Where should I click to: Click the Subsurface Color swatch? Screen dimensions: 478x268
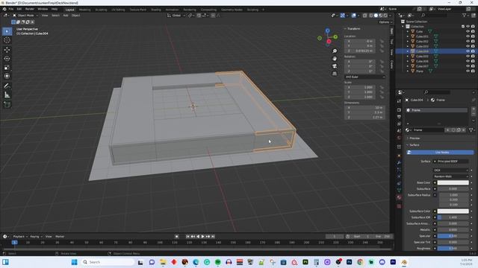coord(453,211)
